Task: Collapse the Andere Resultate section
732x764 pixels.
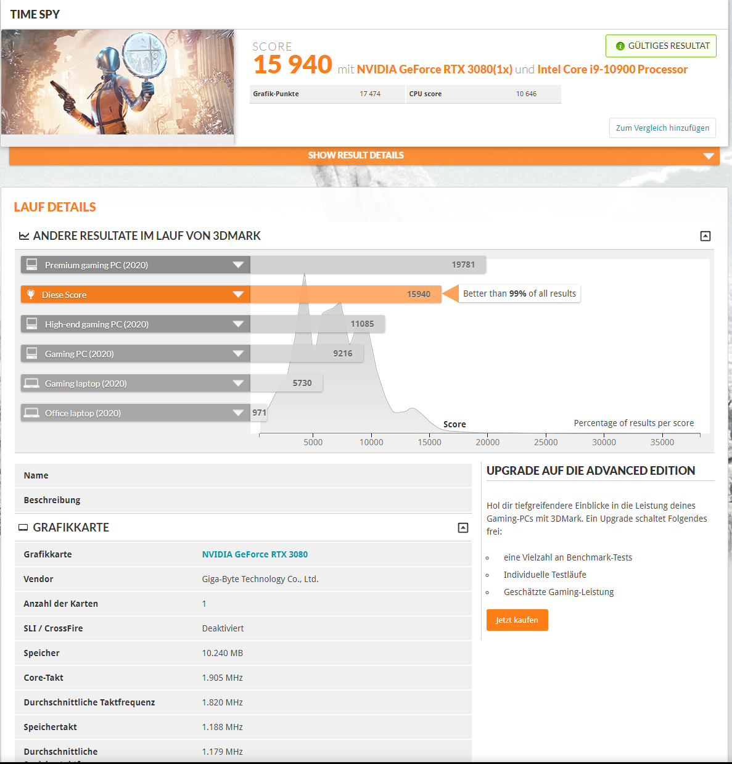Action: tap(705, 236)
